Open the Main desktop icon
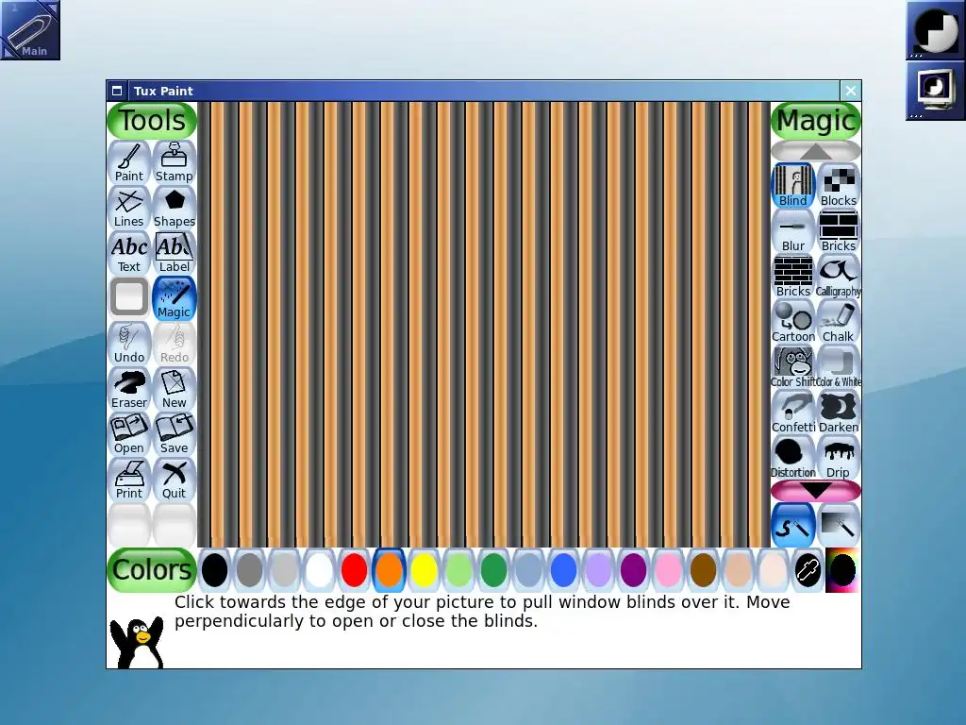Viewport: 966px width, 725px height. coord(30,29)
